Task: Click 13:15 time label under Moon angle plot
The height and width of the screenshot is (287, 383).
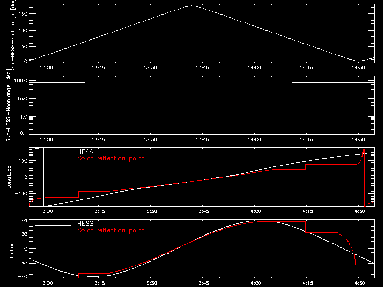Action: tap(98, 140)
